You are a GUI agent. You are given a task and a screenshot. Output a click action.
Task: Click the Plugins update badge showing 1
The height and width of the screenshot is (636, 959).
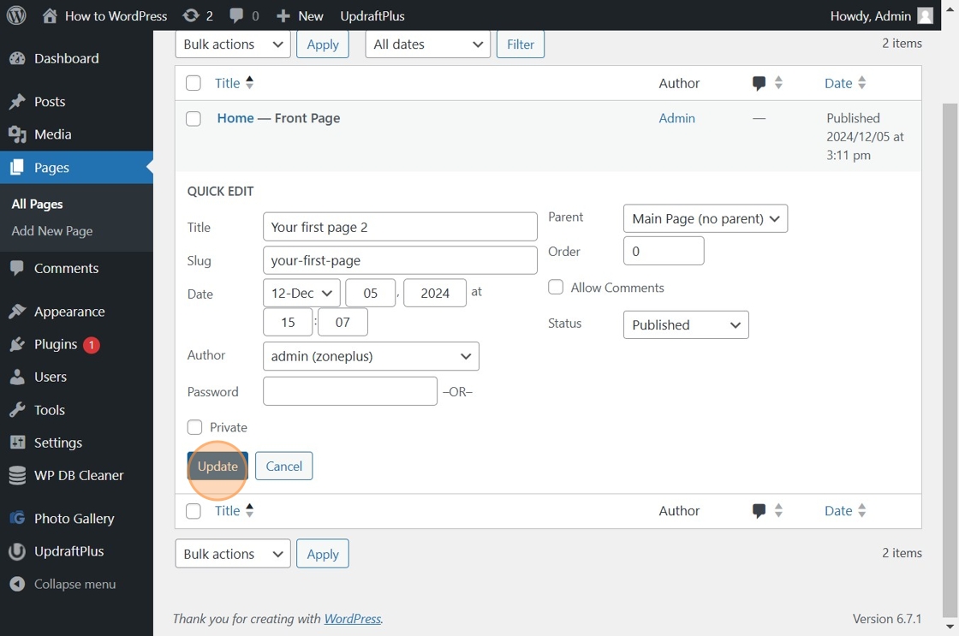tap(91, 345)
